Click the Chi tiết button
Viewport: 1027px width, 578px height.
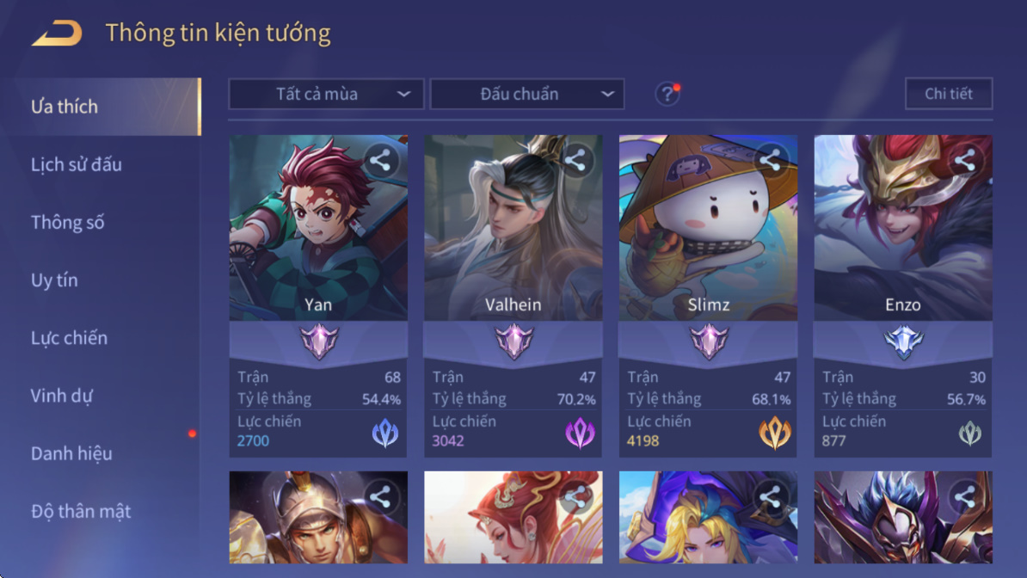click(x=949, y=94)
